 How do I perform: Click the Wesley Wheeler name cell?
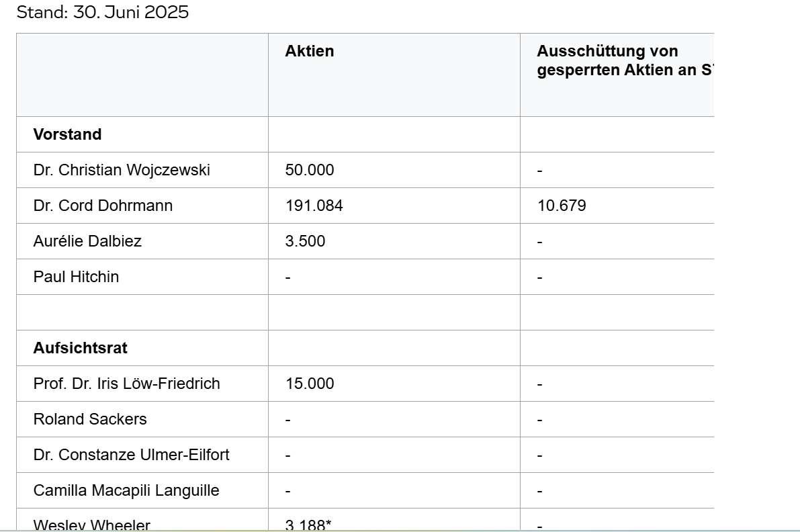click(x=91, y=525)
